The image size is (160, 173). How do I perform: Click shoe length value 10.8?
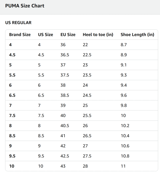[125, 156]
